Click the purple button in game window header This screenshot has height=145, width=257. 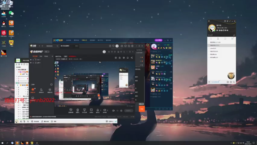coord(158,40)
